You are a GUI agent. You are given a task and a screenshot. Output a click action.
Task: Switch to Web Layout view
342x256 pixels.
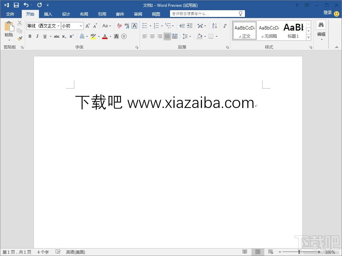click(271, 252)
